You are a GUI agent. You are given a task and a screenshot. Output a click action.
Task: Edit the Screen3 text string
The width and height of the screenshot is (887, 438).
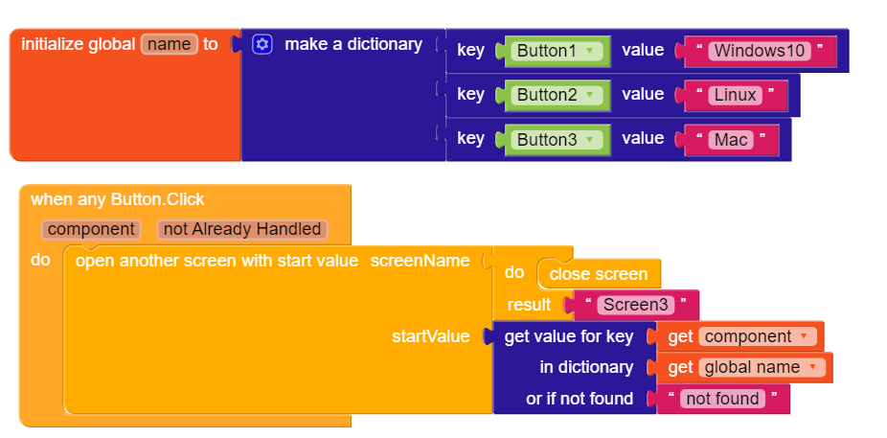636,305
